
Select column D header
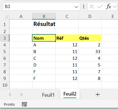pyautogui.click(x=90, y=16)
